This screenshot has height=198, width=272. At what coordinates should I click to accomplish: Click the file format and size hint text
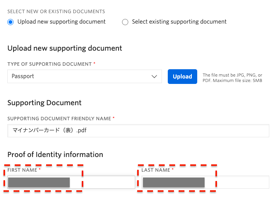[x=232, y=78]
